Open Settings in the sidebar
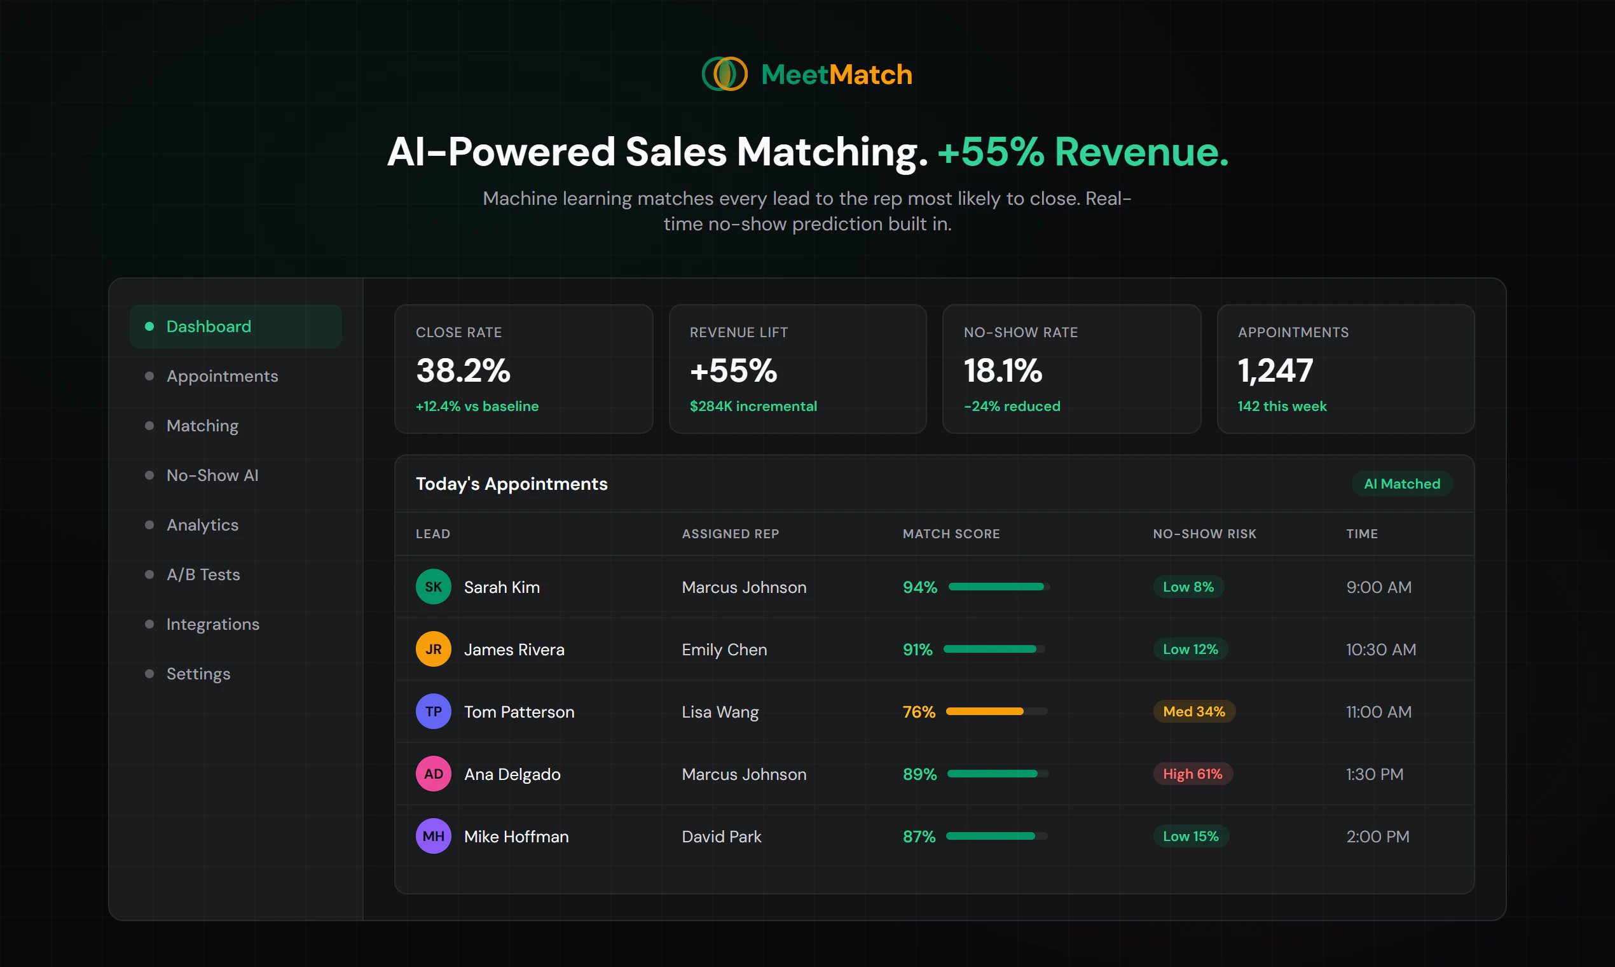This screenshot has height=967, width=1615. coord(198,674)
